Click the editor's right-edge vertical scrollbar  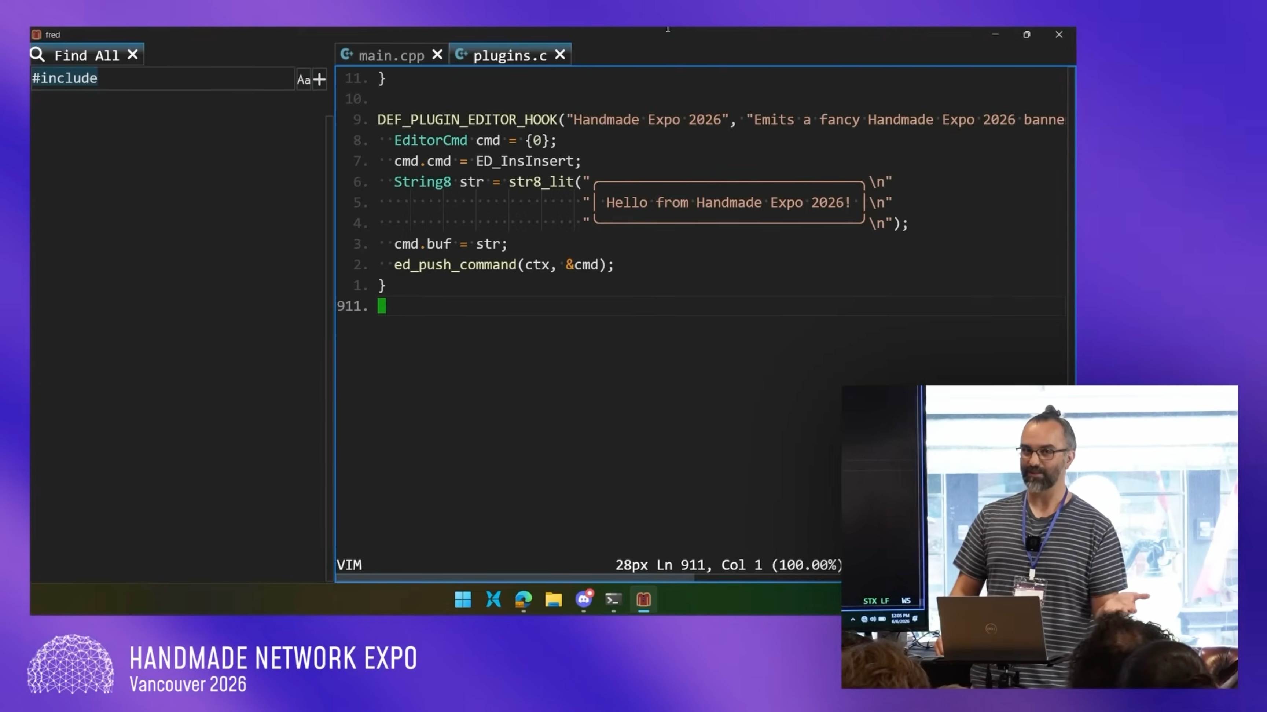1071,226
